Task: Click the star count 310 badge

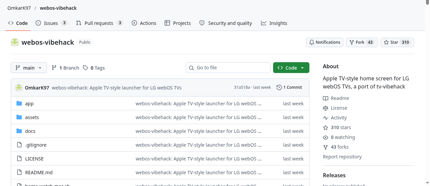Action: tap(405, 42)
